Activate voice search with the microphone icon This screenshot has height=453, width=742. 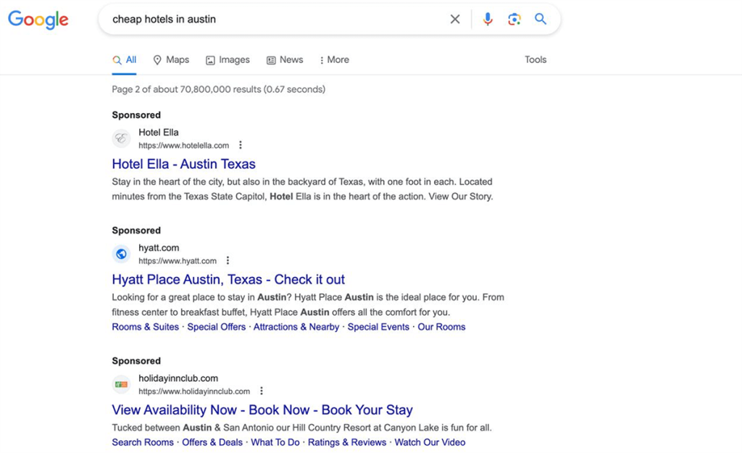click(488, 19)
